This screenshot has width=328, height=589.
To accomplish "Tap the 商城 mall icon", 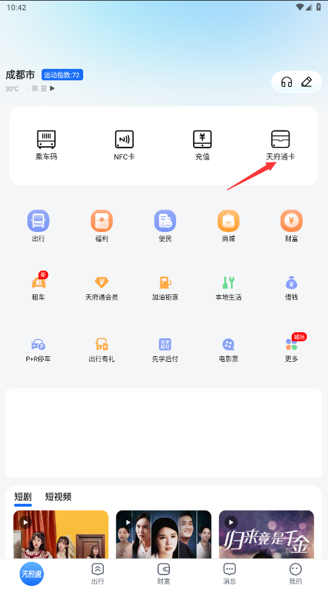I will [229, 226].
